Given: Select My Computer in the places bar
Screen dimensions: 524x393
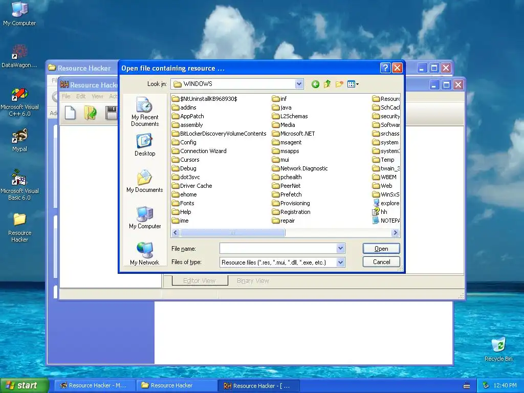Looking at the screenshot, I should [x=145, y=218].
